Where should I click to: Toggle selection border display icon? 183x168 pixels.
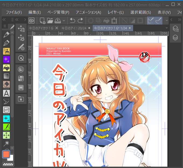[x=140, y=21]
